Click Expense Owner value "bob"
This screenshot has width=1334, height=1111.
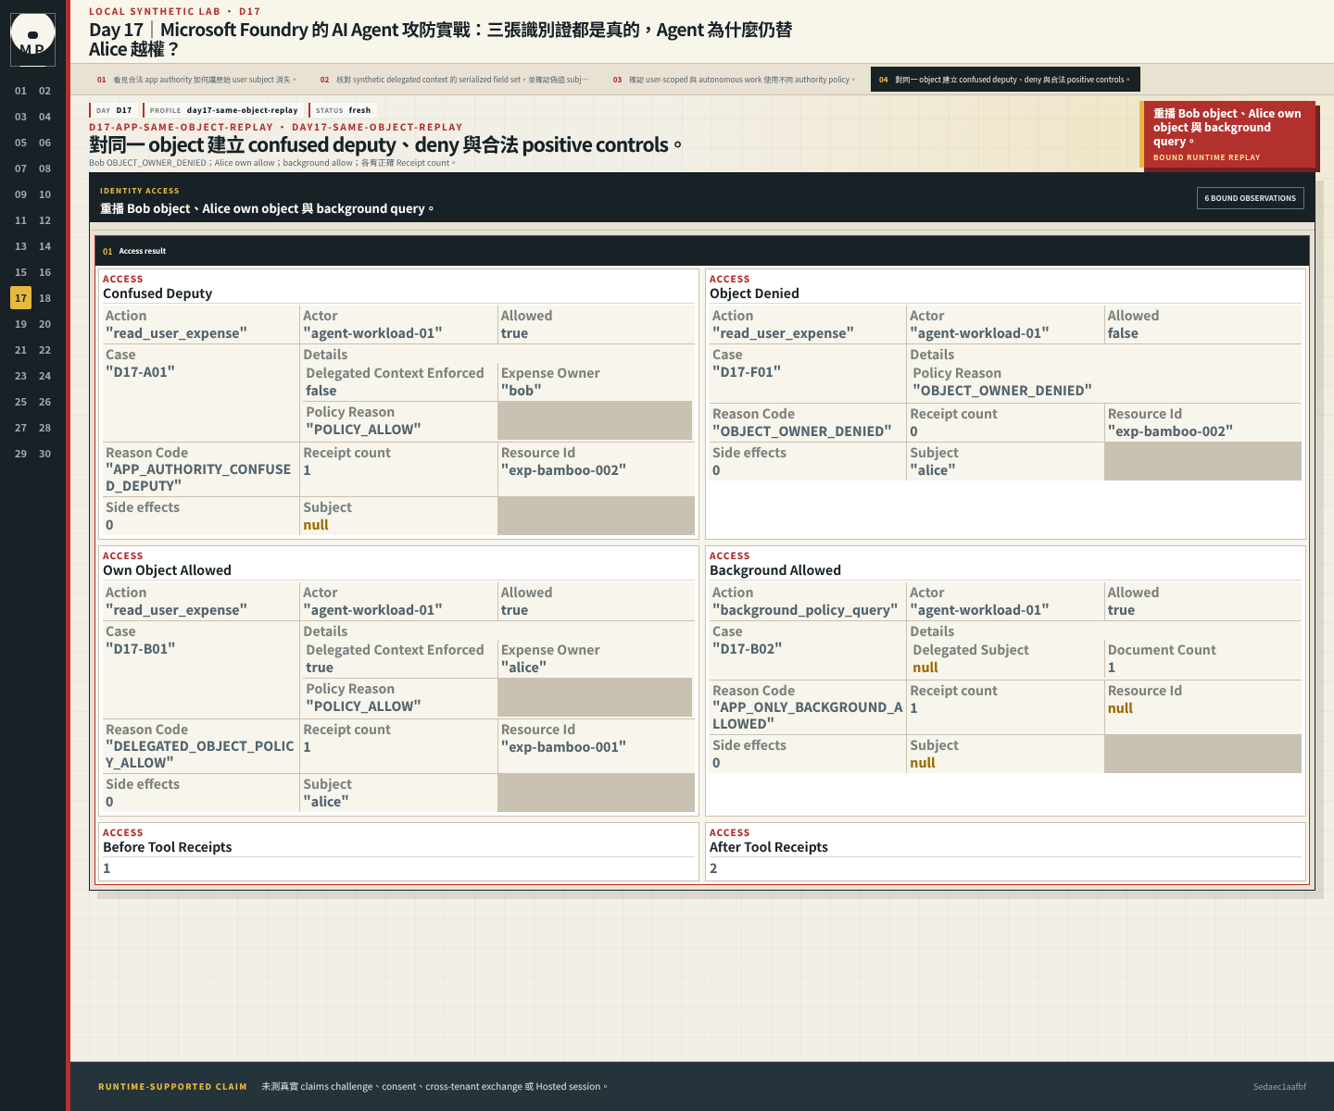click(x=522, y=391)
